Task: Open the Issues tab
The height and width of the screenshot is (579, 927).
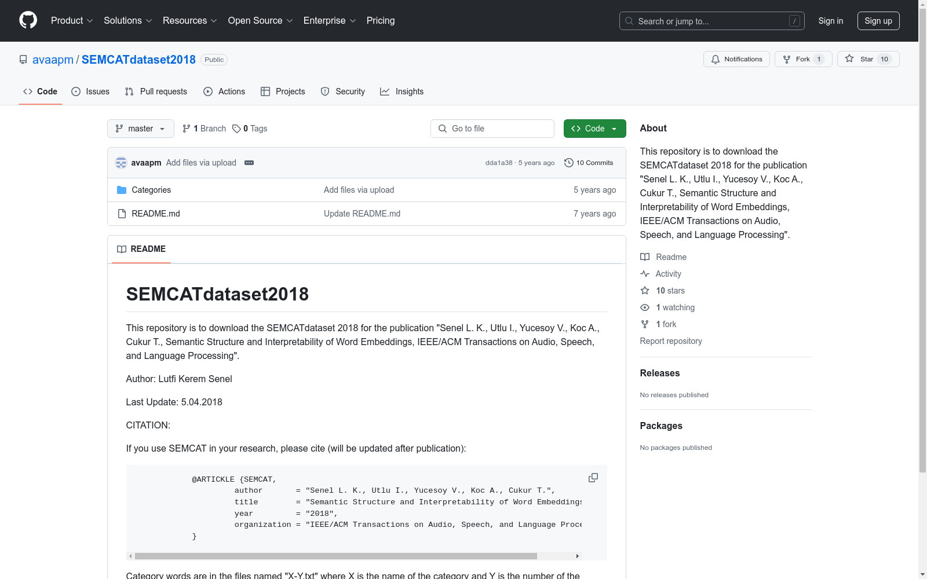Action: click(90, 91)
